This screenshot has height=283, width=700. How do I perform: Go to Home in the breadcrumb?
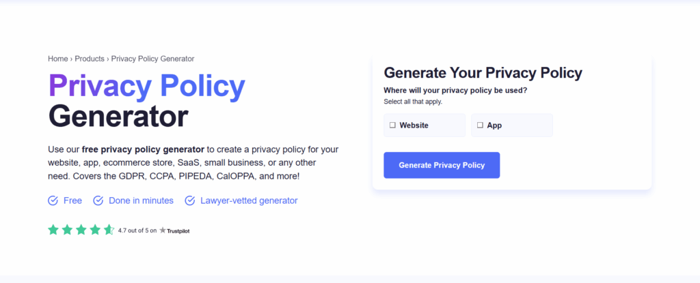pyautogui.click(x=57, y=59)
